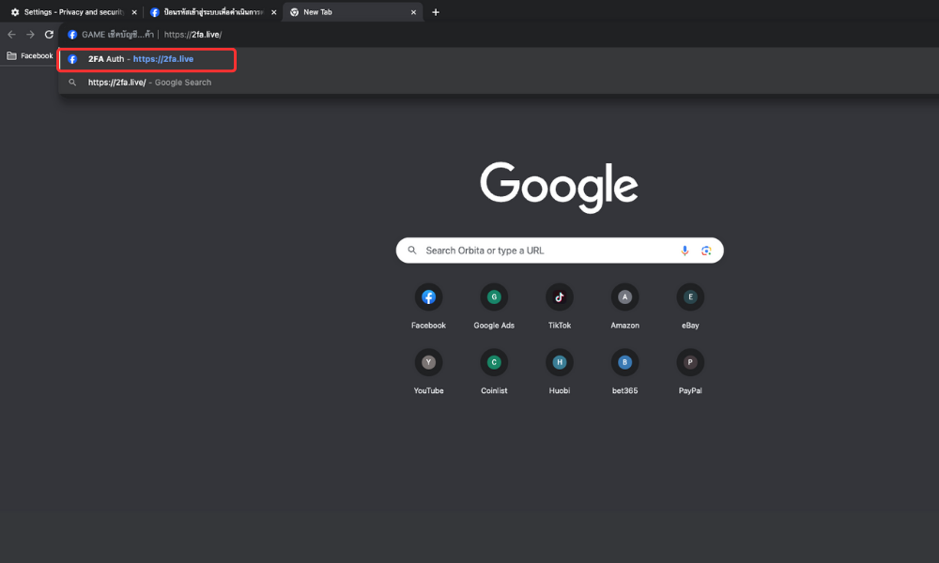The image size is (939, 563).
Task: Open the Amazon shortcut
Action: click(624, 306)
